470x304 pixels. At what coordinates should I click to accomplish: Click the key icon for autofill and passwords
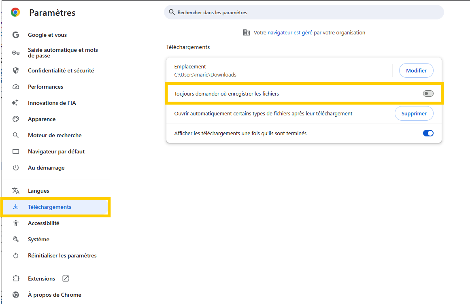(16, 53)
